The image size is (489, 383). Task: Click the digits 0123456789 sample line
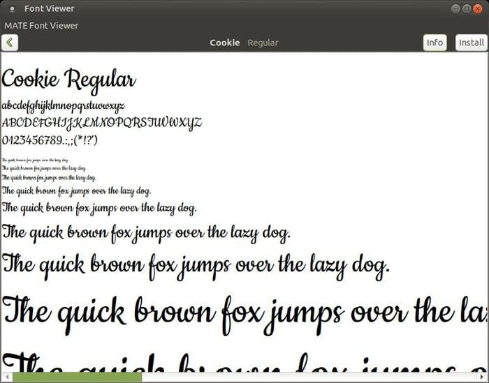click(50, 140)
